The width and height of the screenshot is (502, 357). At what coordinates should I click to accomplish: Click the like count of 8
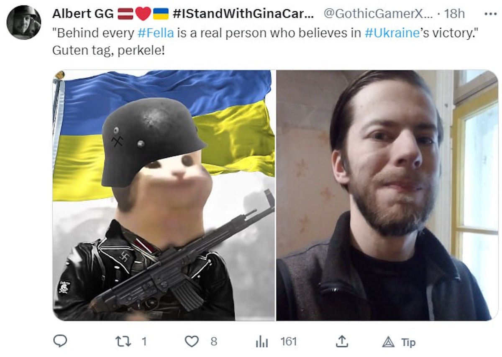click(x=214, y=342)
